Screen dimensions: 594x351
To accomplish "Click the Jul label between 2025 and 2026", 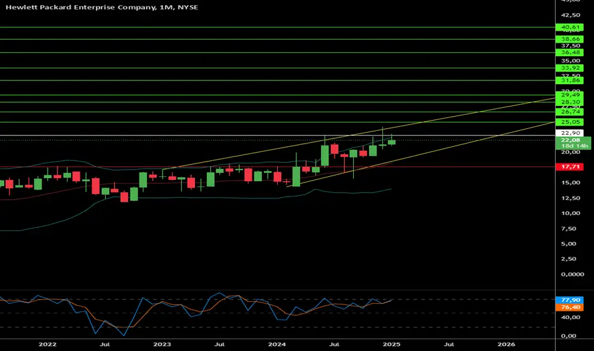I will click(x=449, y=344).
